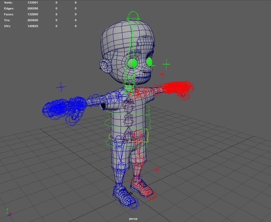Screen dimensions: 271x222
Task: Click the Edges count 266596
Action: [x=33, y=9]
